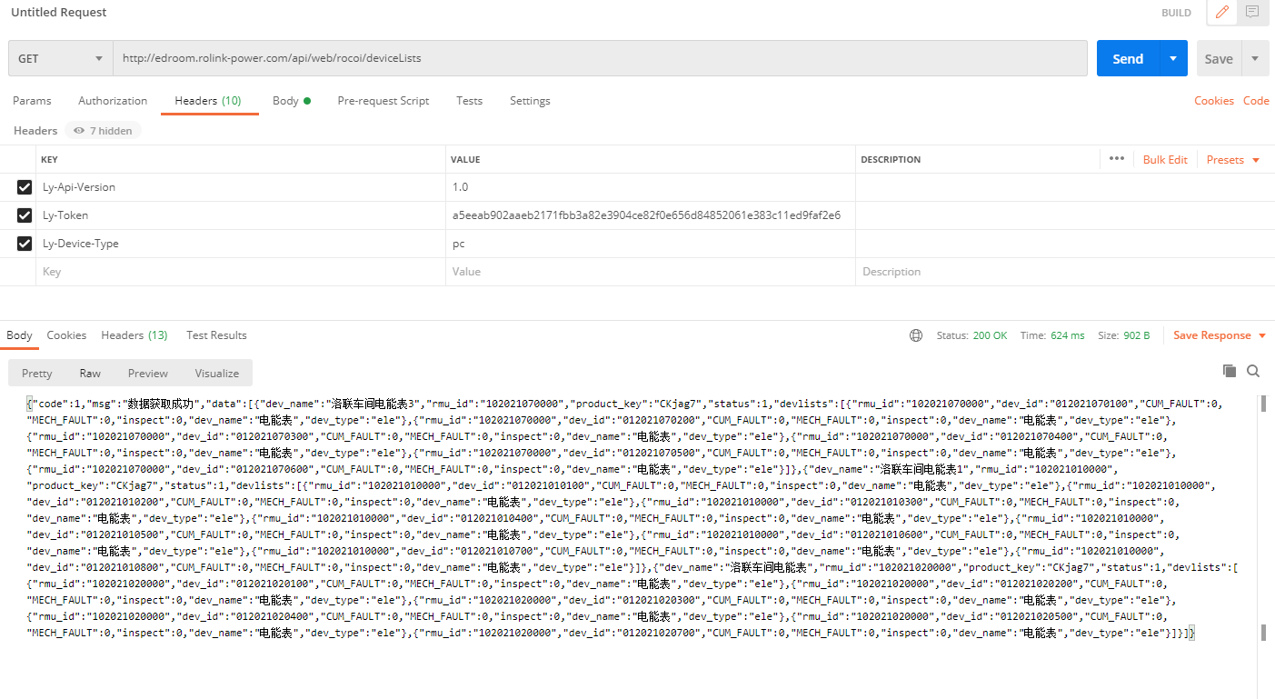Expand the Save options dropdown arrow
Viewport: 1275px width, 699px height.
pyautogui.click(x=1255, y=58)
